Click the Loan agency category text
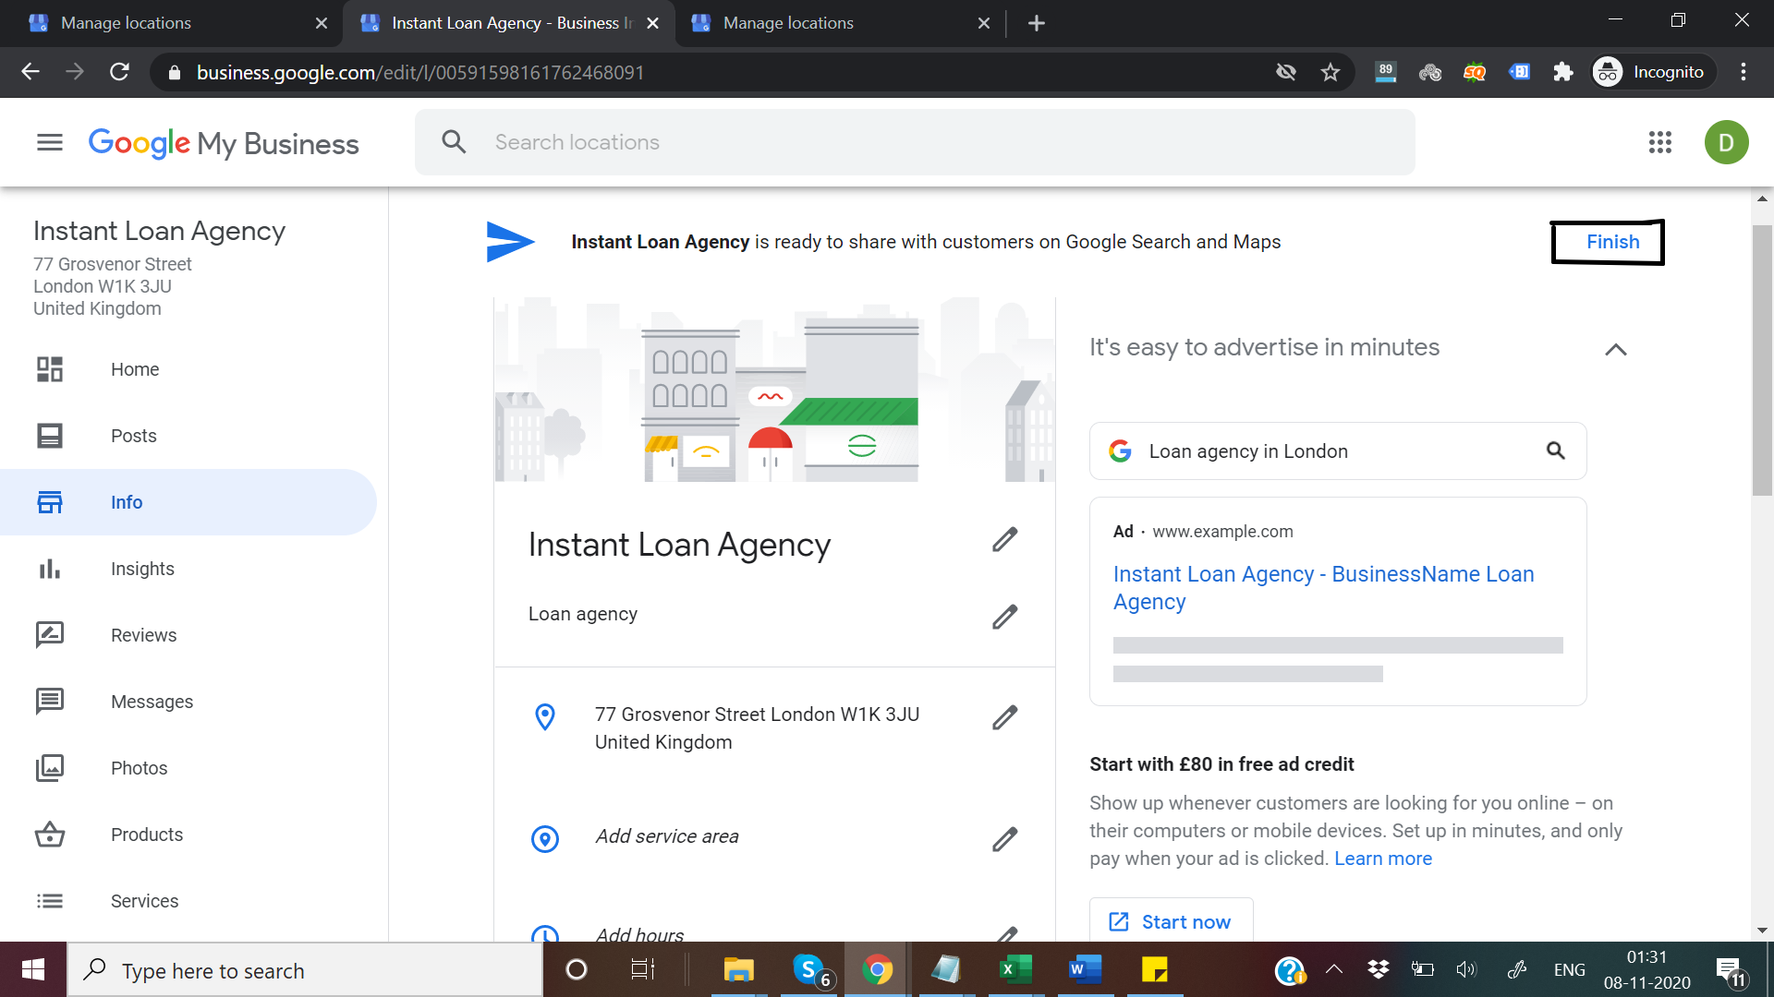Viewport: 1774px width, 997px height. tap(583, 614)
